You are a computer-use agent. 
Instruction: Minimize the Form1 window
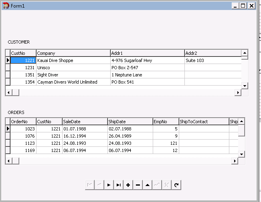[235, 6]
